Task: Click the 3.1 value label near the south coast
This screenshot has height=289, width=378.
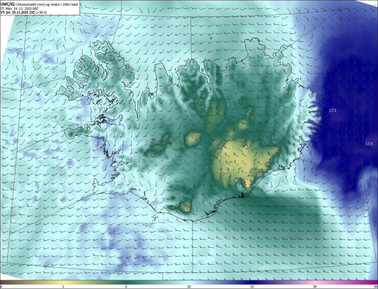Action: pyautogui.click(x=187, y=210)
